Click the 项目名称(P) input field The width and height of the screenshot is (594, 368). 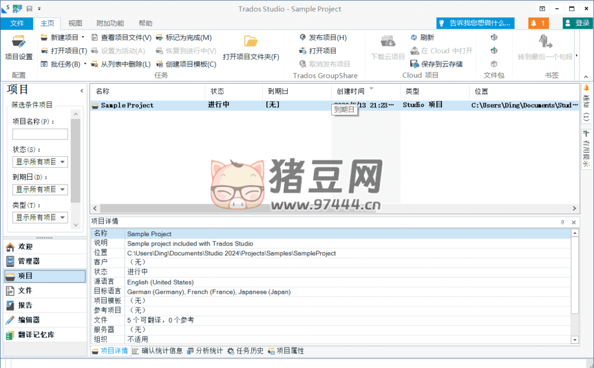pyautogui.click(x=40, y=134)
